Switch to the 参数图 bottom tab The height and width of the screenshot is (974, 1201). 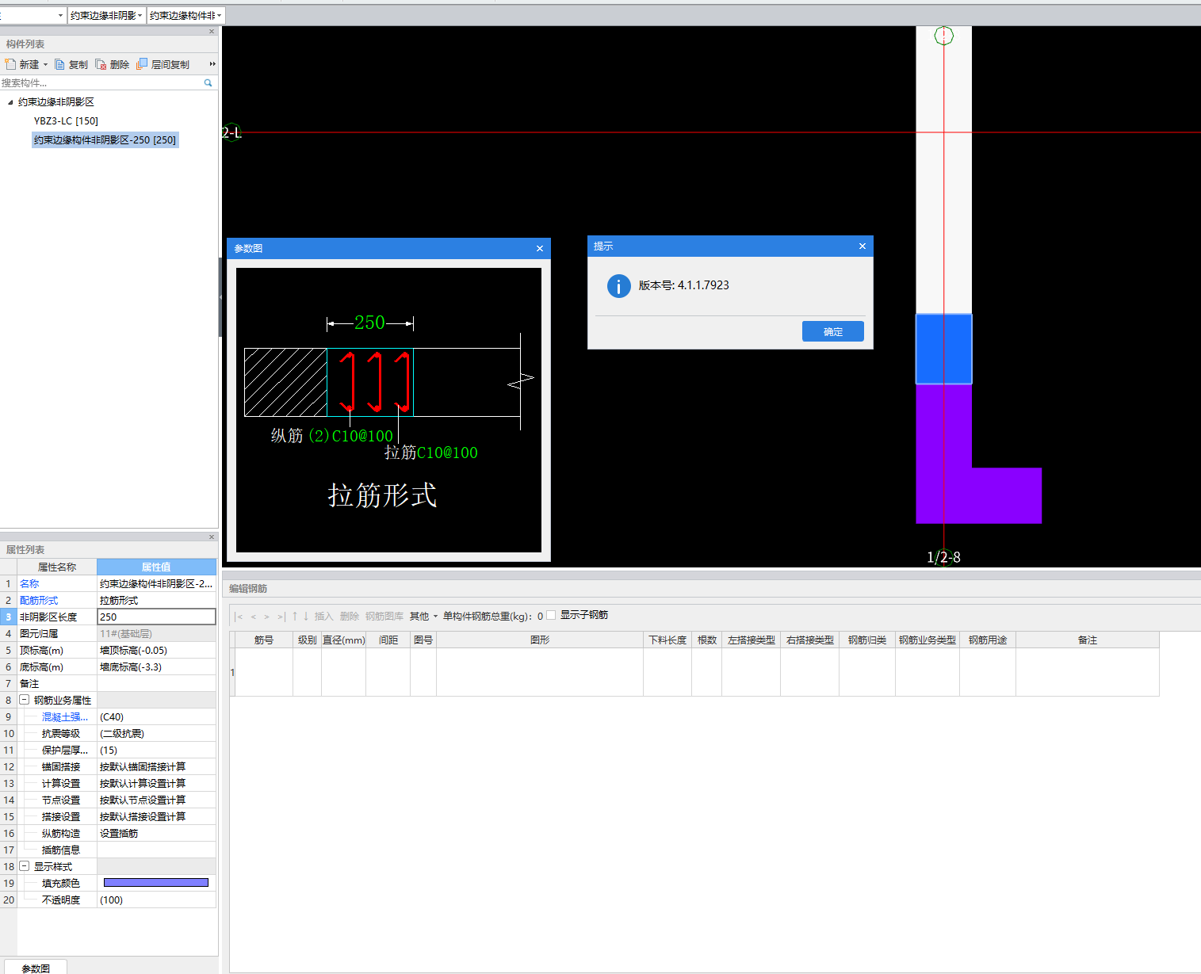coord(36,968)
